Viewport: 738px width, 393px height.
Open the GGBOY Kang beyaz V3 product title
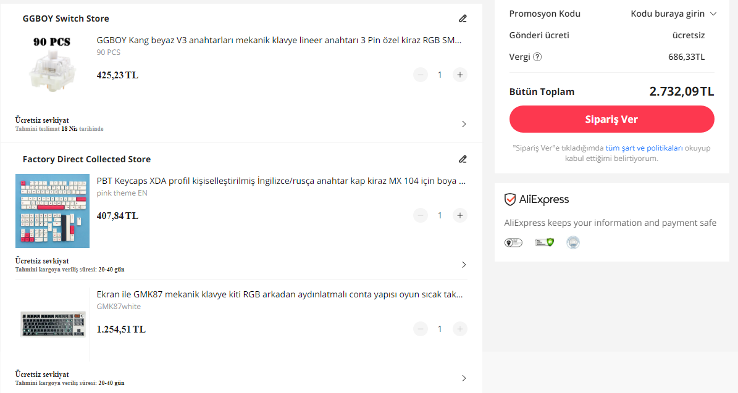(x=279, y=40)
